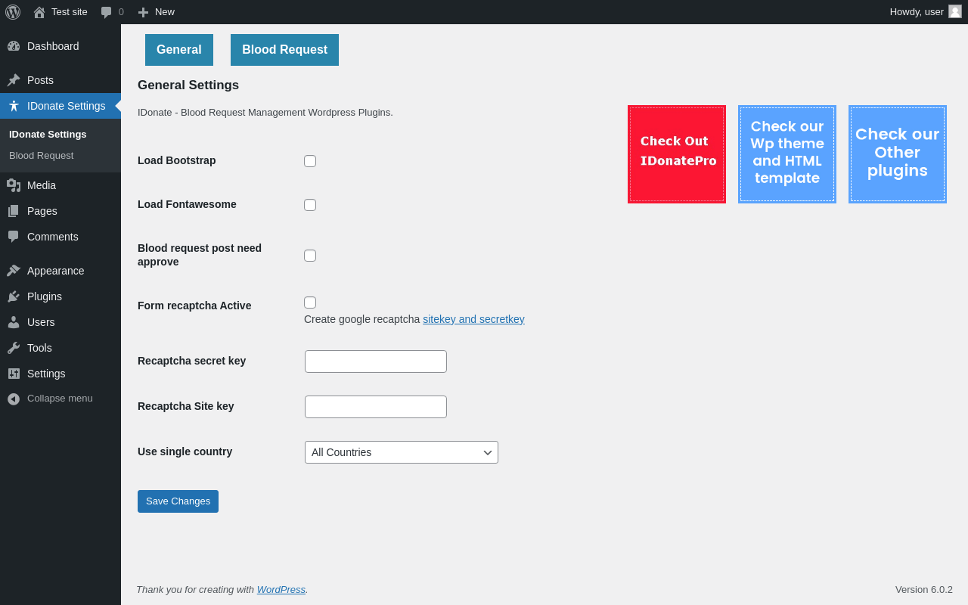This screenshot has height=605, width=968.
Task: Click the General Settings heading
Action: [188, 85]
